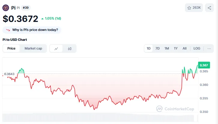Click the red downtrend arrow icon

click(x=8, y=30)
